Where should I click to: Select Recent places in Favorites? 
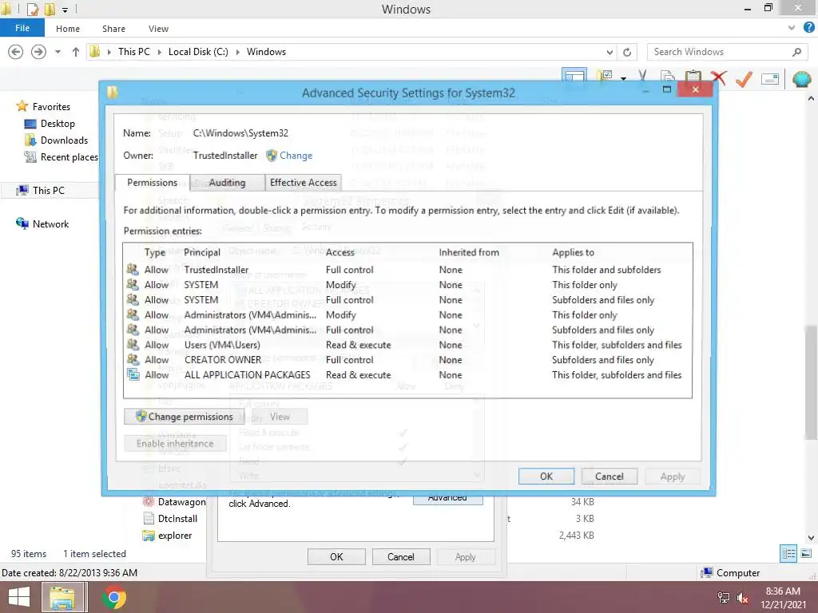(x=61, y=157)
